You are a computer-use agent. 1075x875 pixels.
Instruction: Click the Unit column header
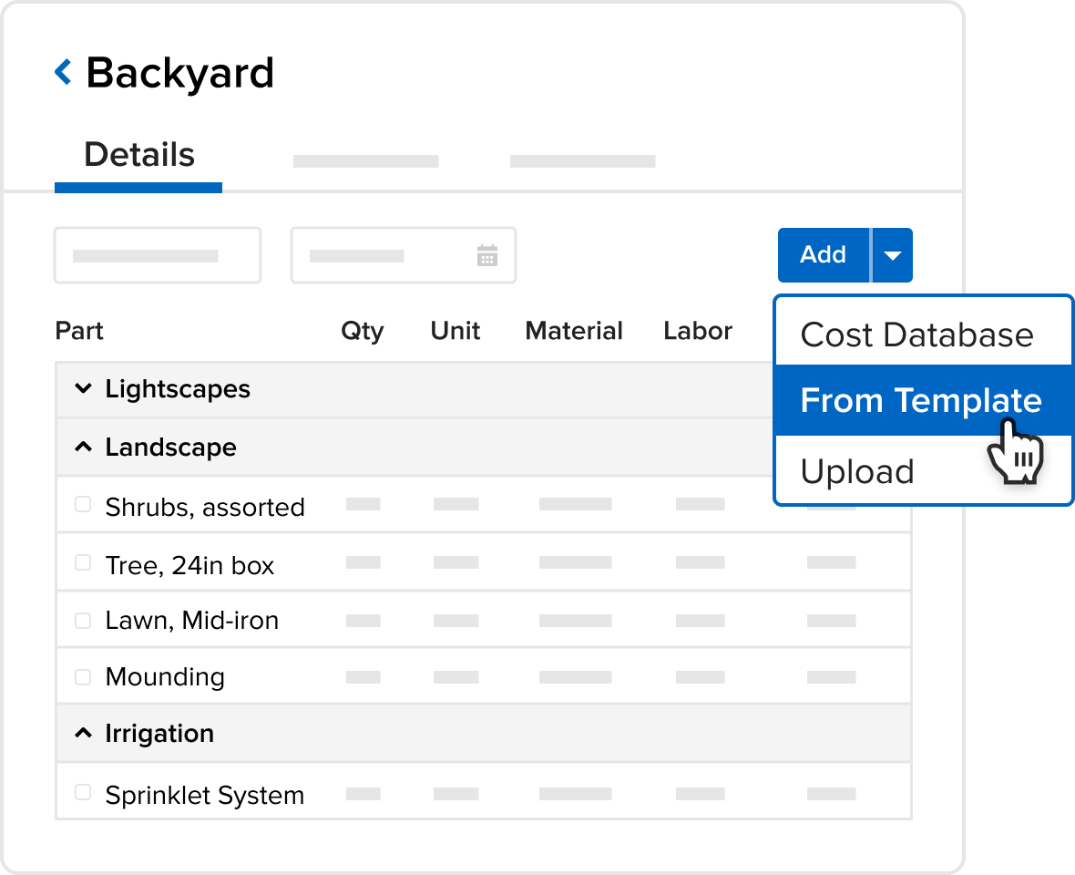click(456, 331)
